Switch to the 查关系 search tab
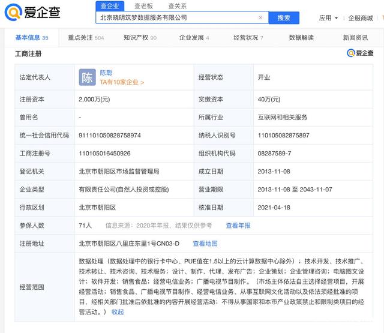The image size is (384, 333). tap(178, 6)
